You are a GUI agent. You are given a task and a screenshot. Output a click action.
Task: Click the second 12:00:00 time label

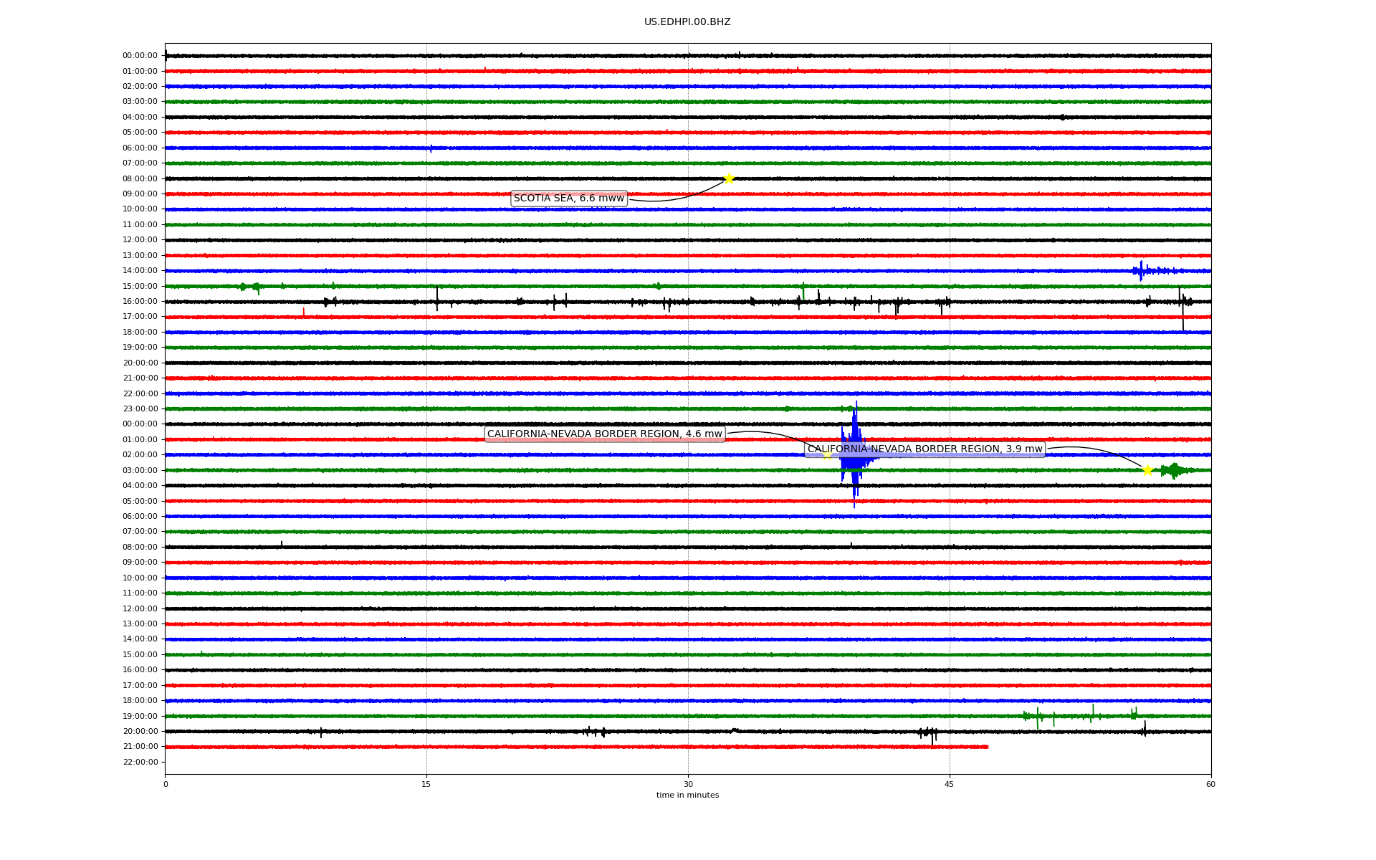pos(140,608)
